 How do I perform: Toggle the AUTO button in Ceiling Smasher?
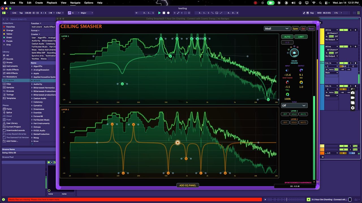287,37
